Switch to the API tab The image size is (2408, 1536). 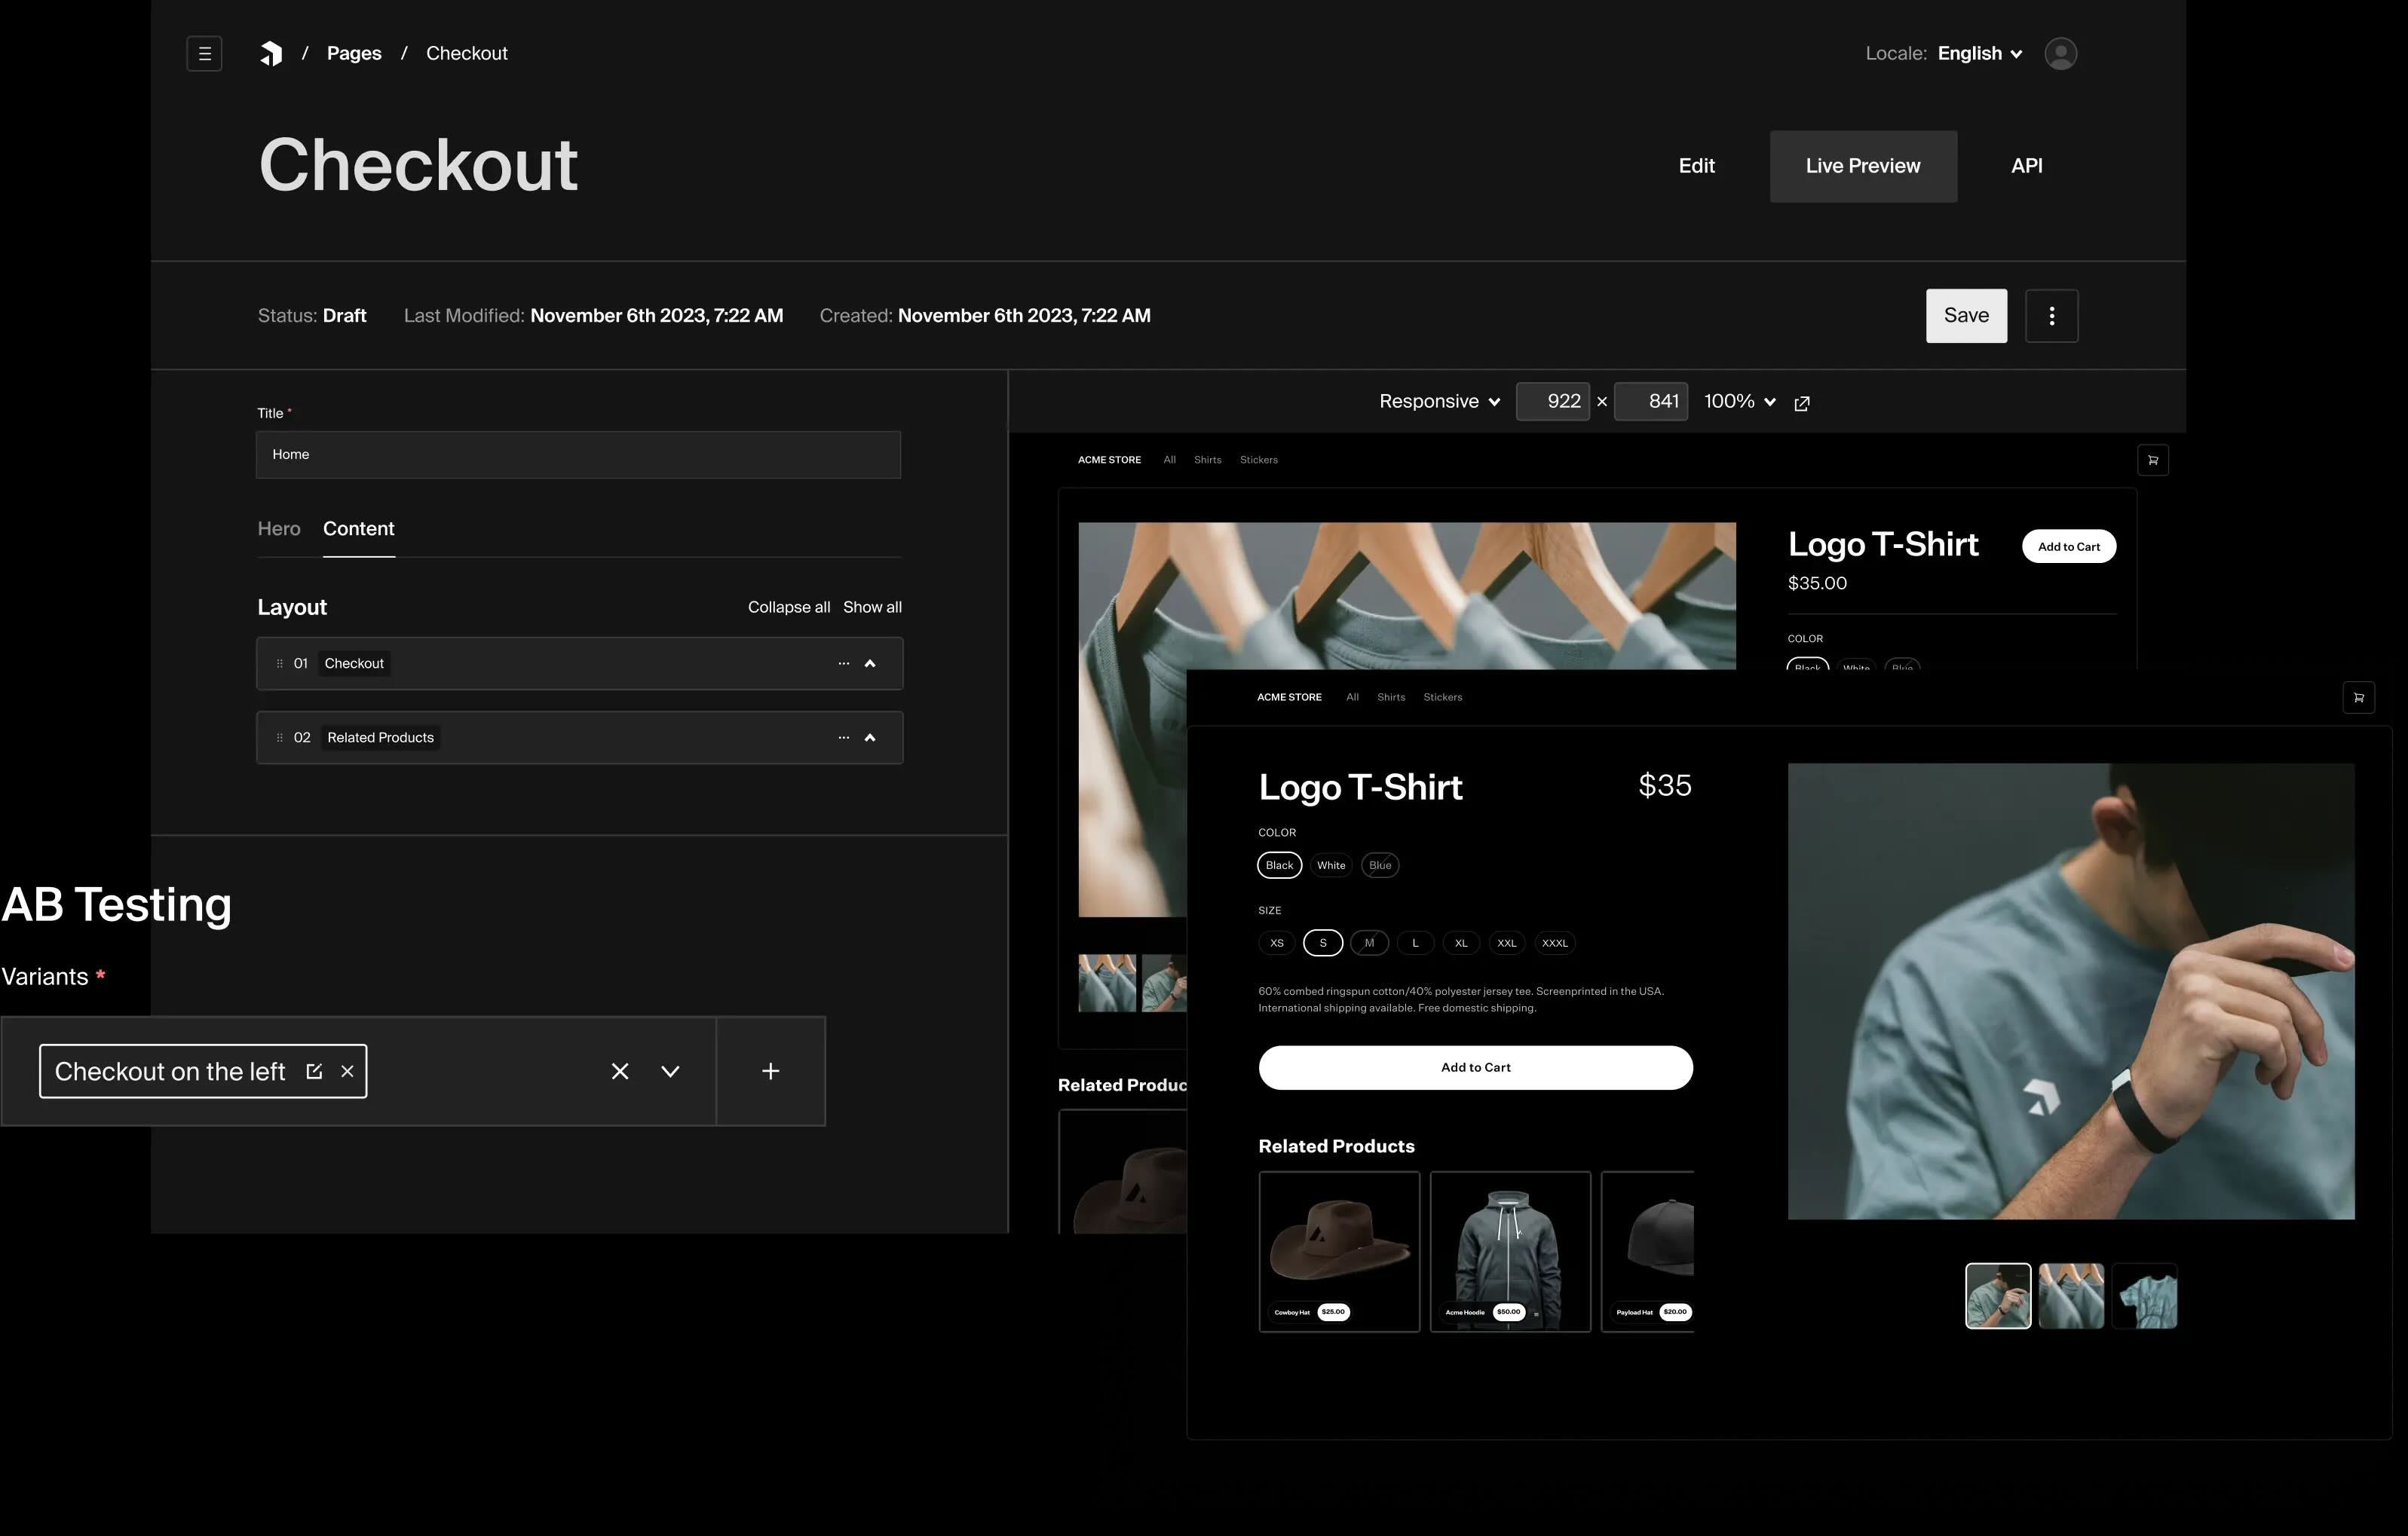(2026, 166)
